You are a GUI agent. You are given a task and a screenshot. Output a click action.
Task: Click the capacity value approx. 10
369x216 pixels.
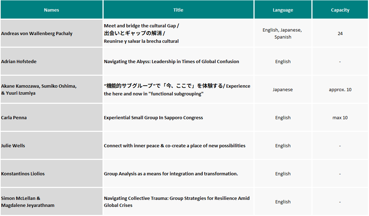click(x=340, y=89)
